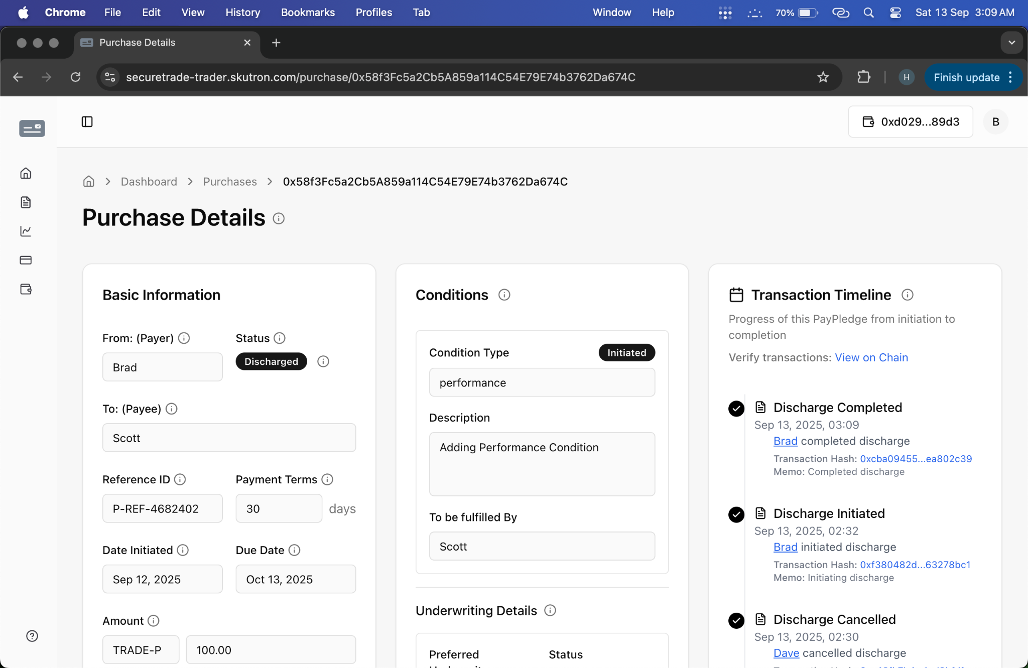The height and width of the screenshot is (668, 1028).
Task: Open the user avatar B menu
Action: pos(996,122)
